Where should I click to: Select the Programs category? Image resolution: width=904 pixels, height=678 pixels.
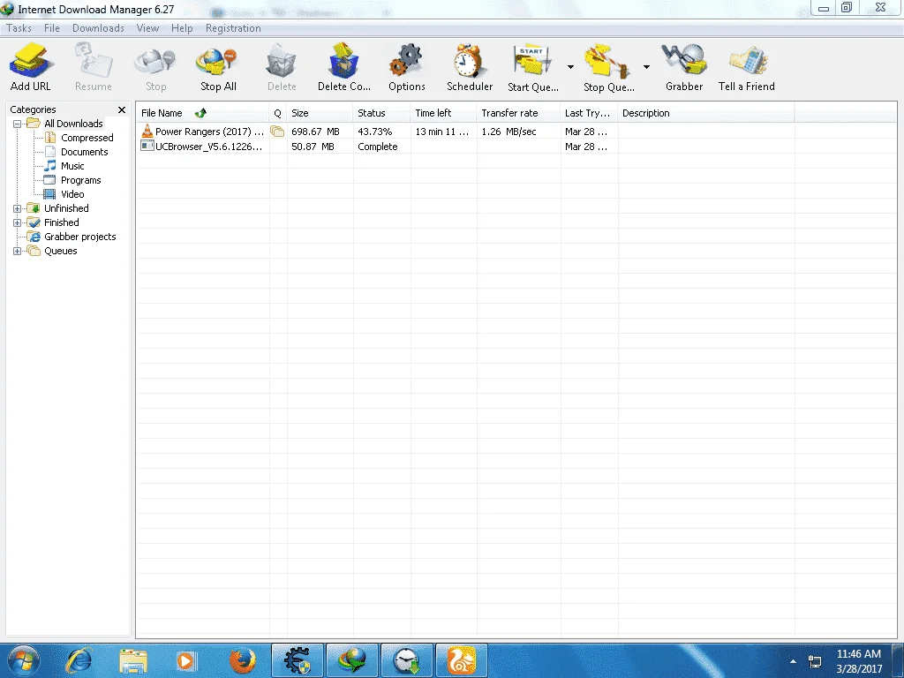[x=80, y=180]
